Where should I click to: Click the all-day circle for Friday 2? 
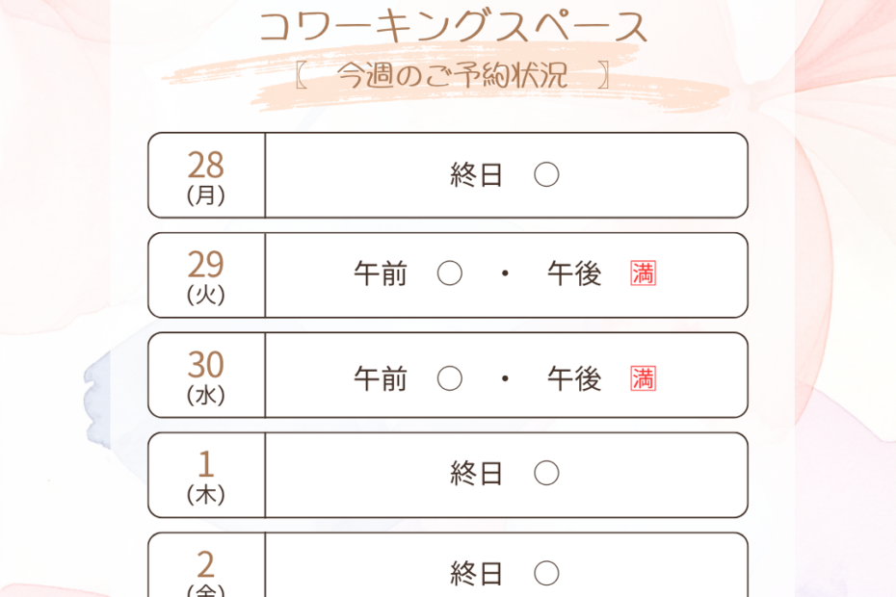pos(546,573)
